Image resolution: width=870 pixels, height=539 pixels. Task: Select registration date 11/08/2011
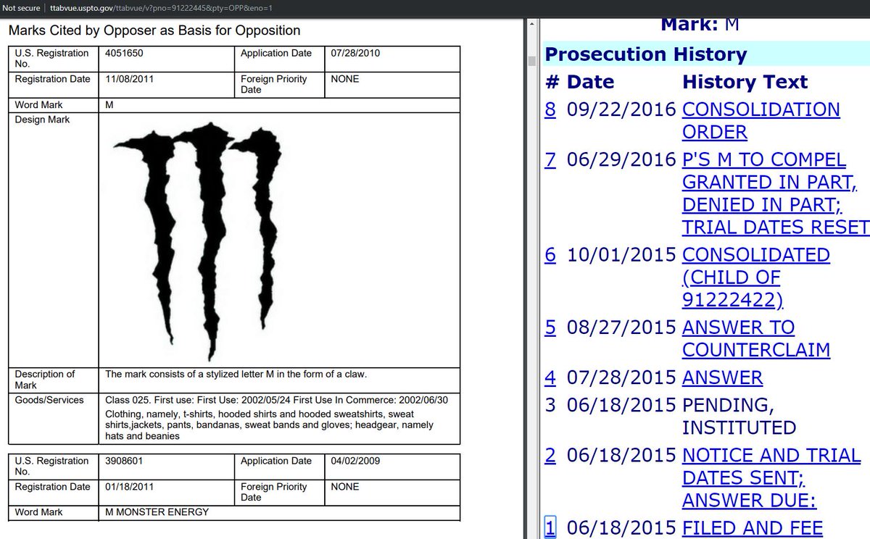coord(129,79)
